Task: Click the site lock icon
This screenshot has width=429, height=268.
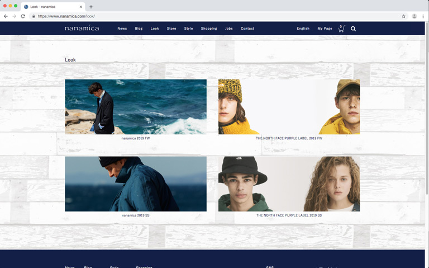Action: tap(34, 16)
